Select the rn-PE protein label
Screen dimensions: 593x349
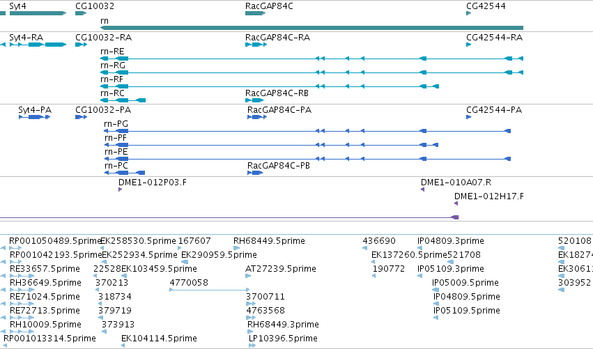coord(116,152)
